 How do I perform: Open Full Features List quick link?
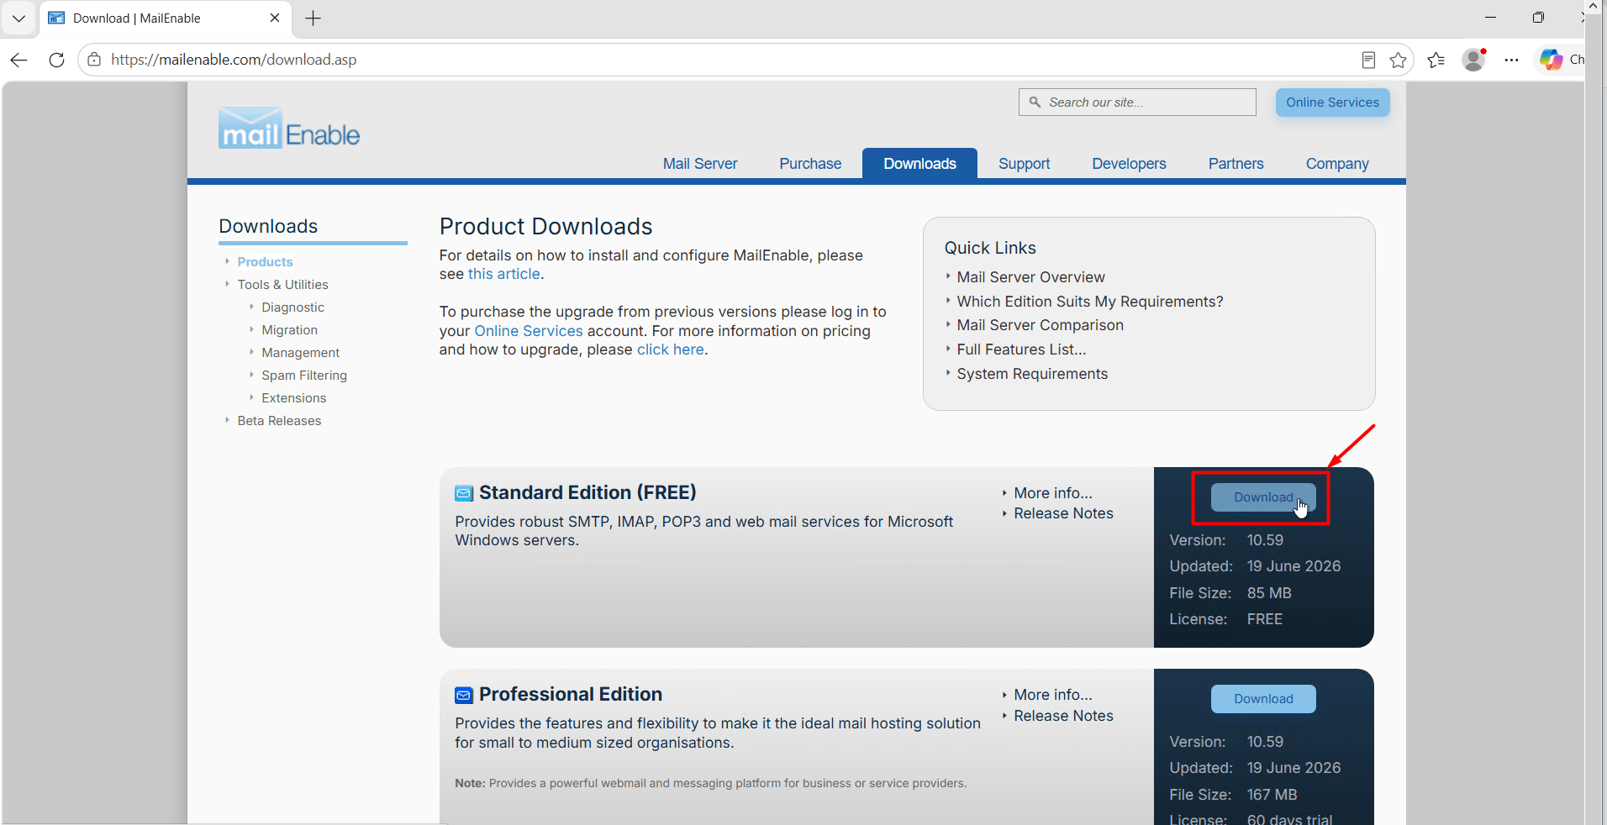[x=1021, y=349]
